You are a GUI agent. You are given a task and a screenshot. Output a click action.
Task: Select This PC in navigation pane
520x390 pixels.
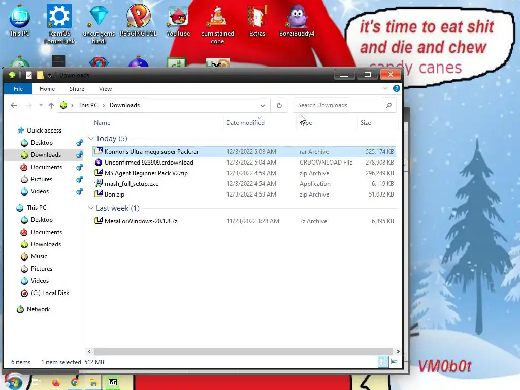[37, 208]
